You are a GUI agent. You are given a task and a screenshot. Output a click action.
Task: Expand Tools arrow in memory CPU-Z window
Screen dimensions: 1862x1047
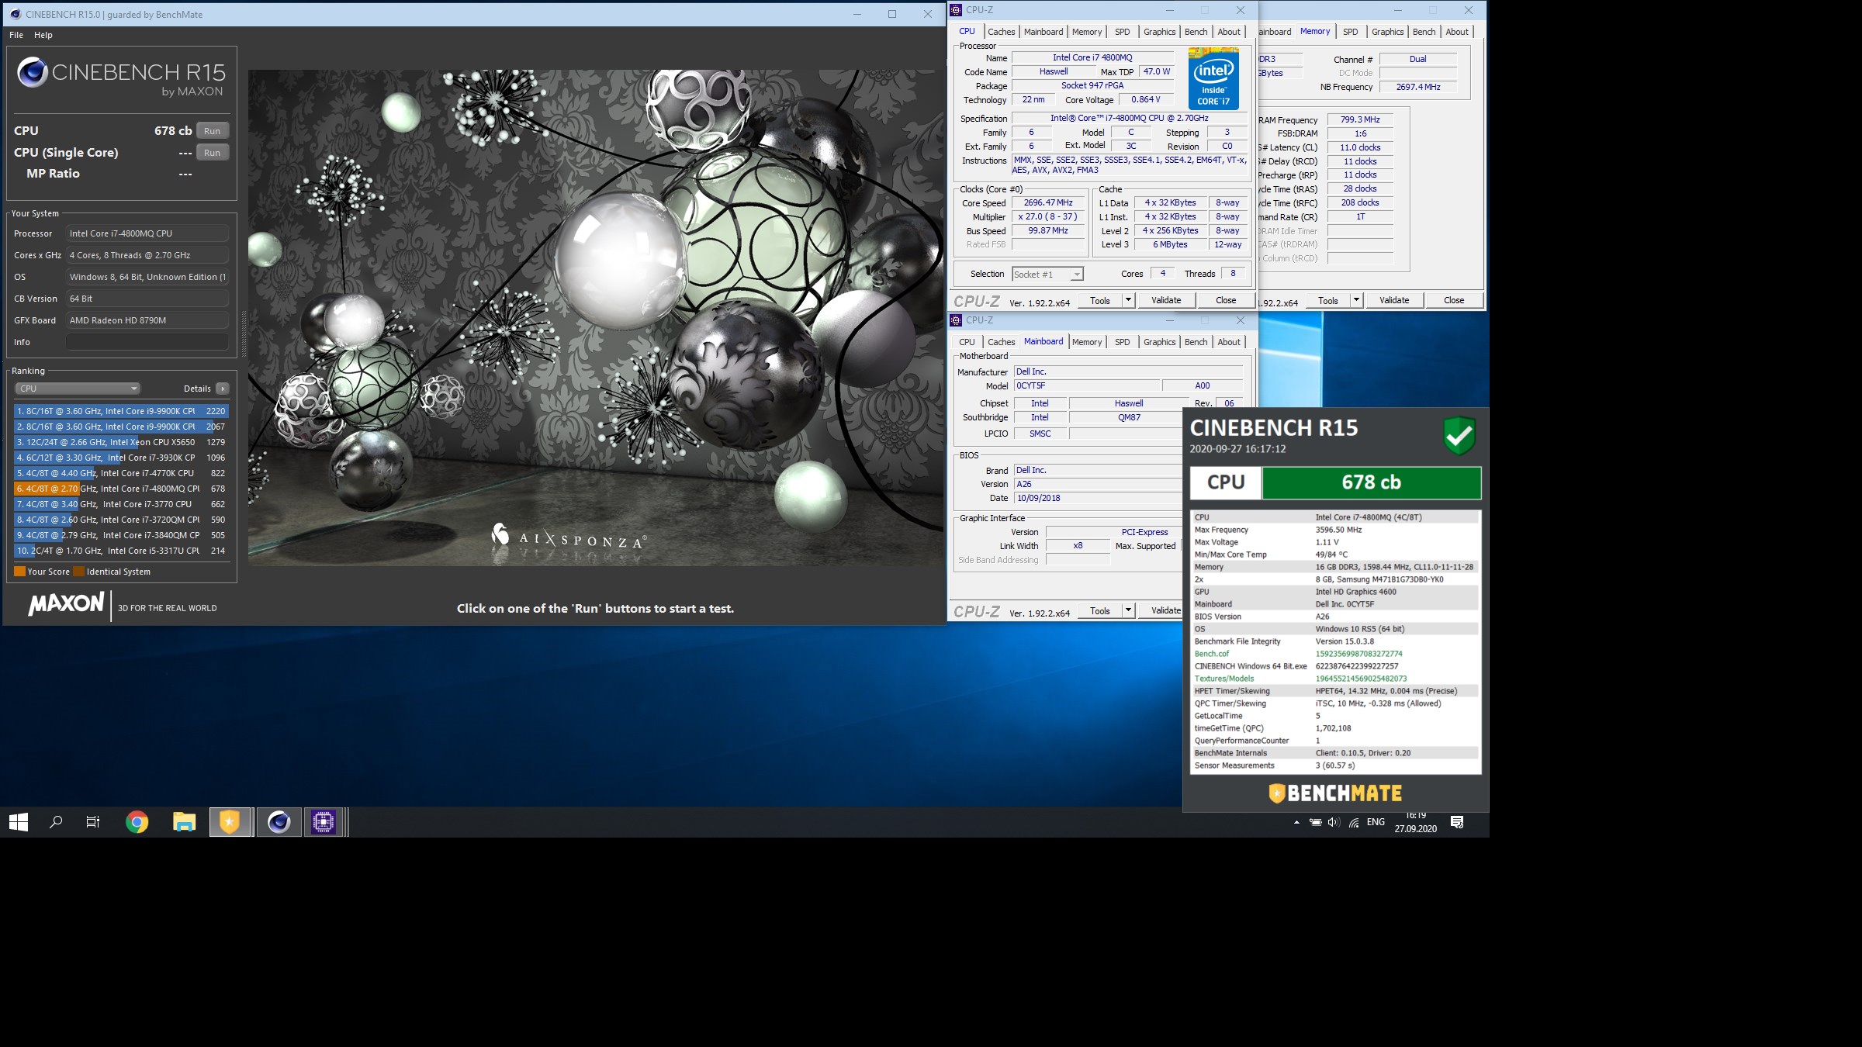click(x=1356, y=300)
